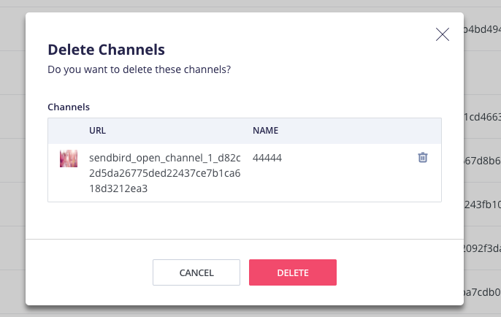Click the 'Do you want to delete' message
The width and height of the screenshot is (501, 317).
139,70
